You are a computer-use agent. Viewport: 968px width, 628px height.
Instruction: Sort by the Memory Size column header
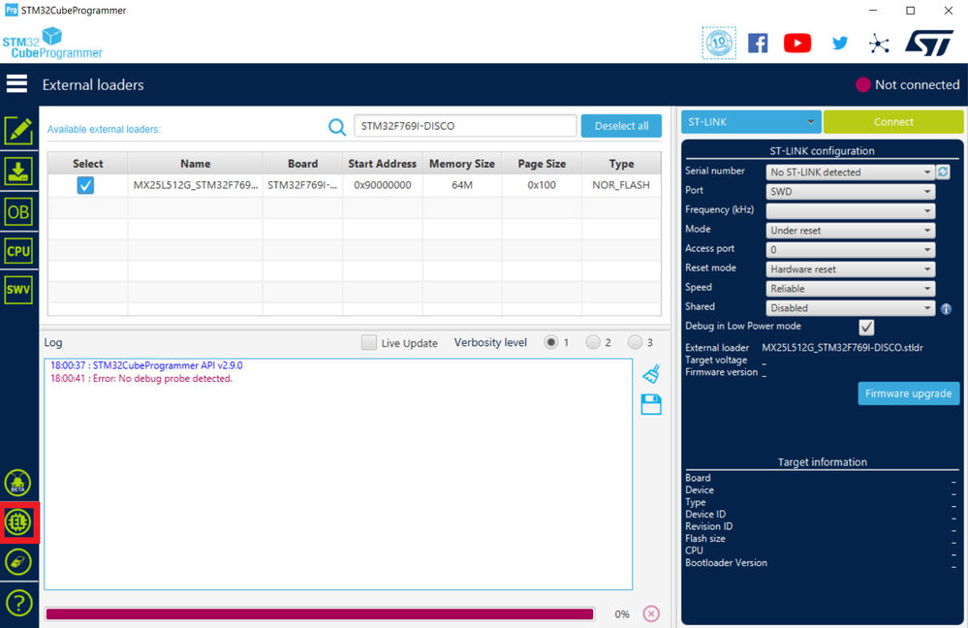pos(462,164)
